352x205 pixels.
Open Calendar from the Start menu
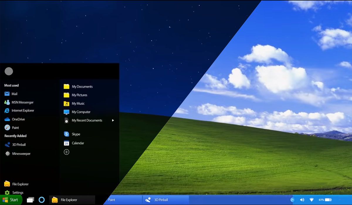[x=74, y=143]
